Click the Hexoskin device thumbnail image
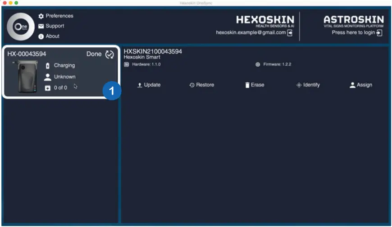The image size is (392, 227). click(26, 77)
